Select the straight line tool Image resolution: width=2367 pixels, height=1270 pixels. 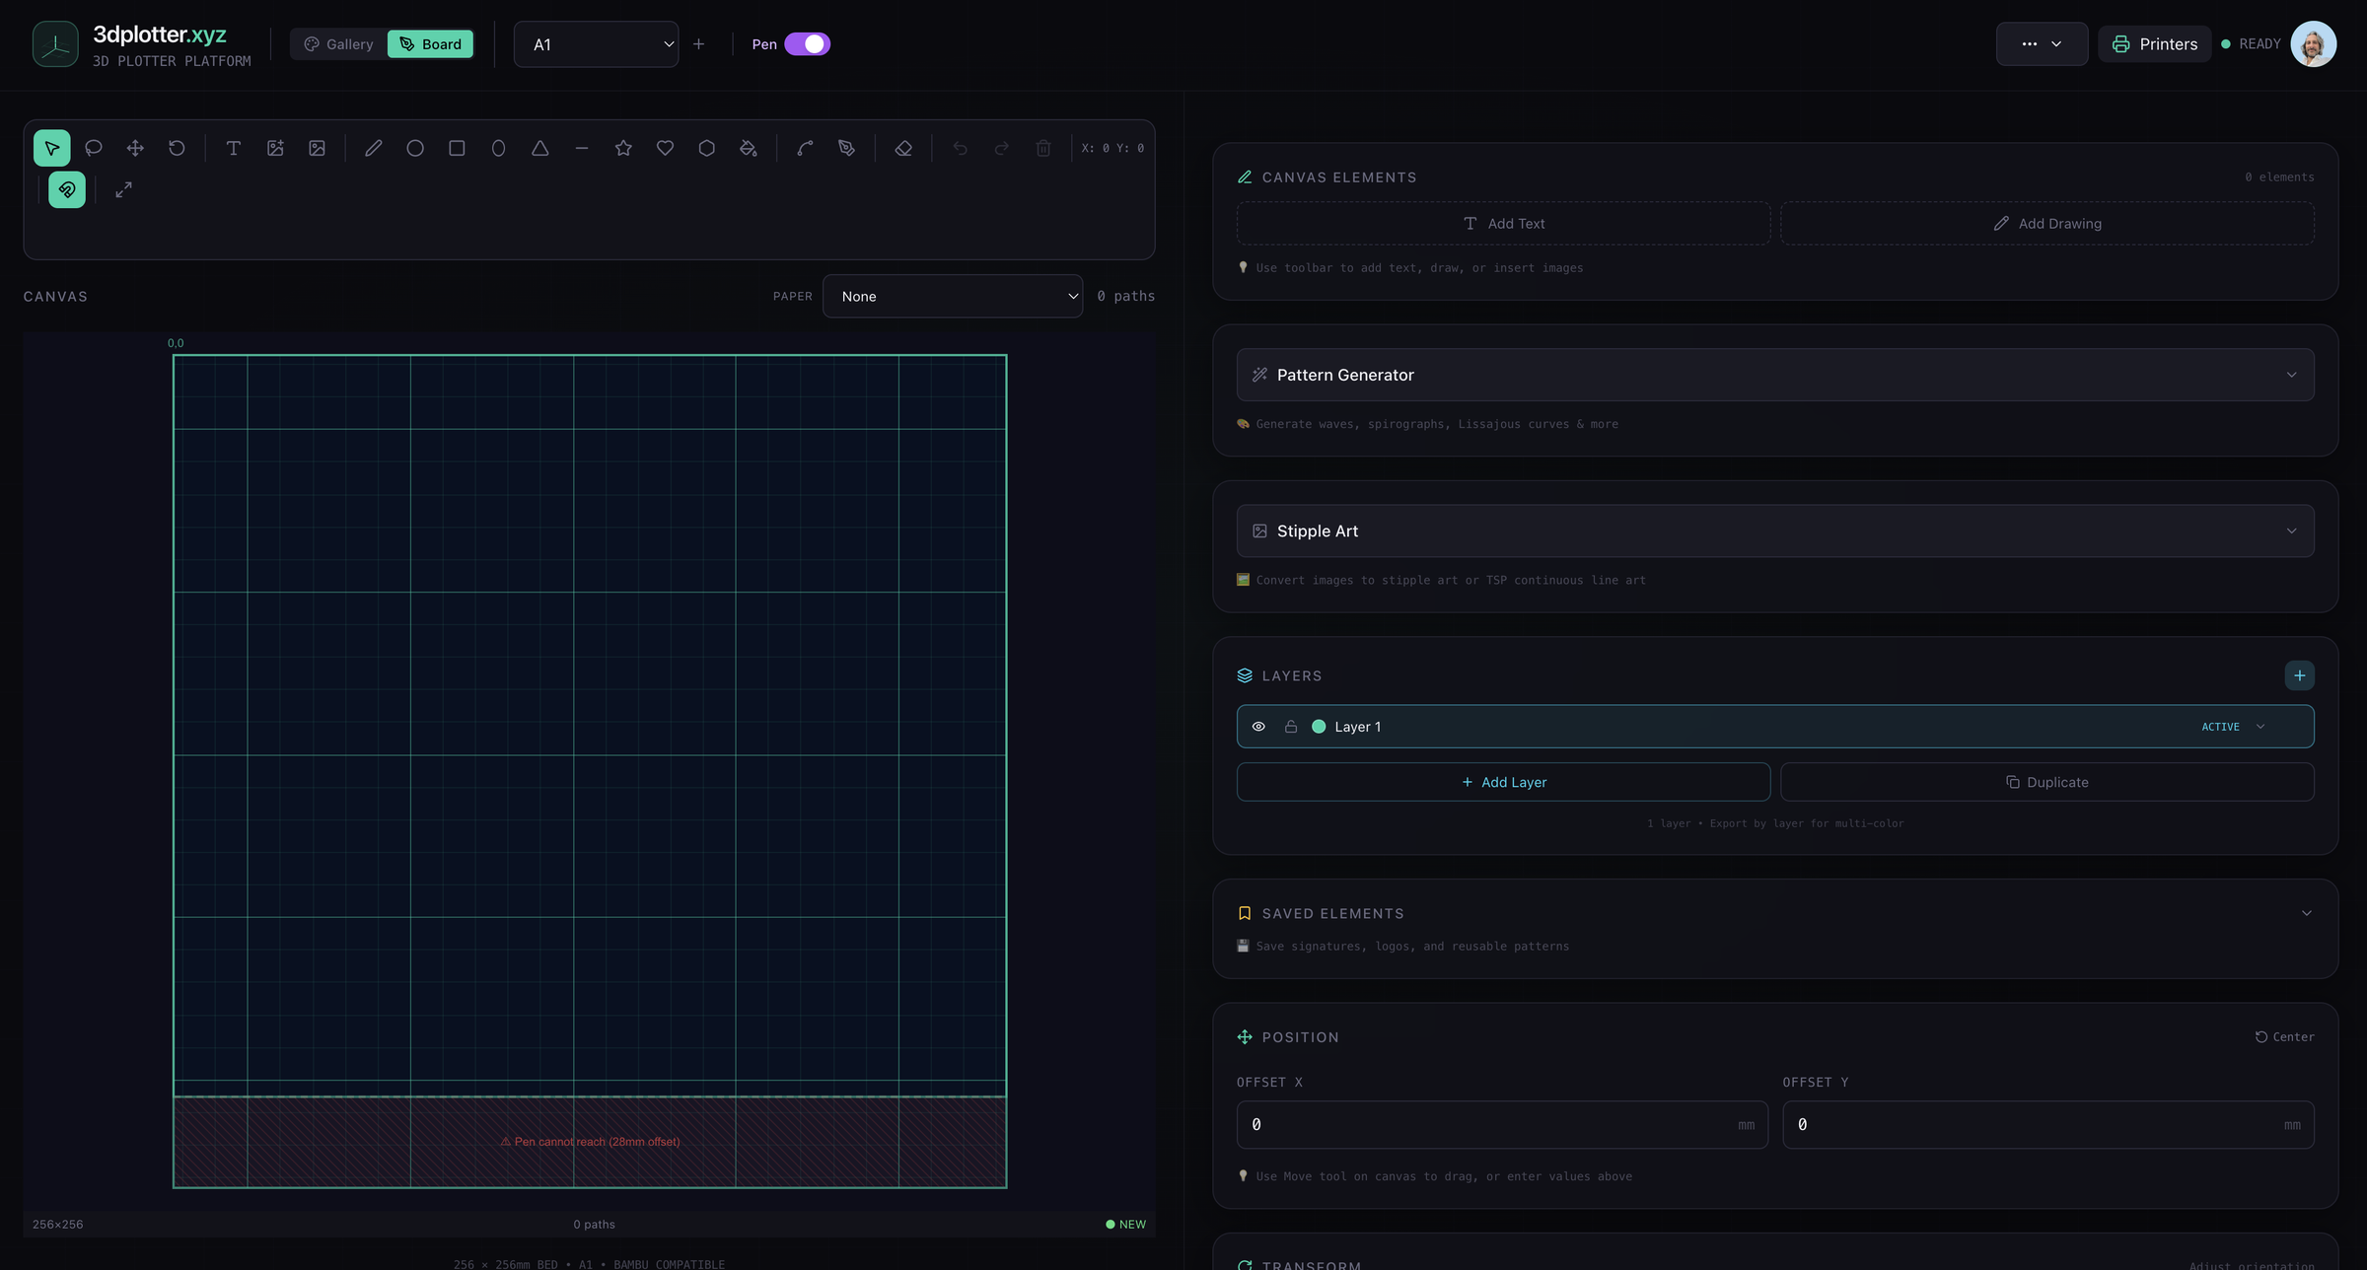coord(582,148)
